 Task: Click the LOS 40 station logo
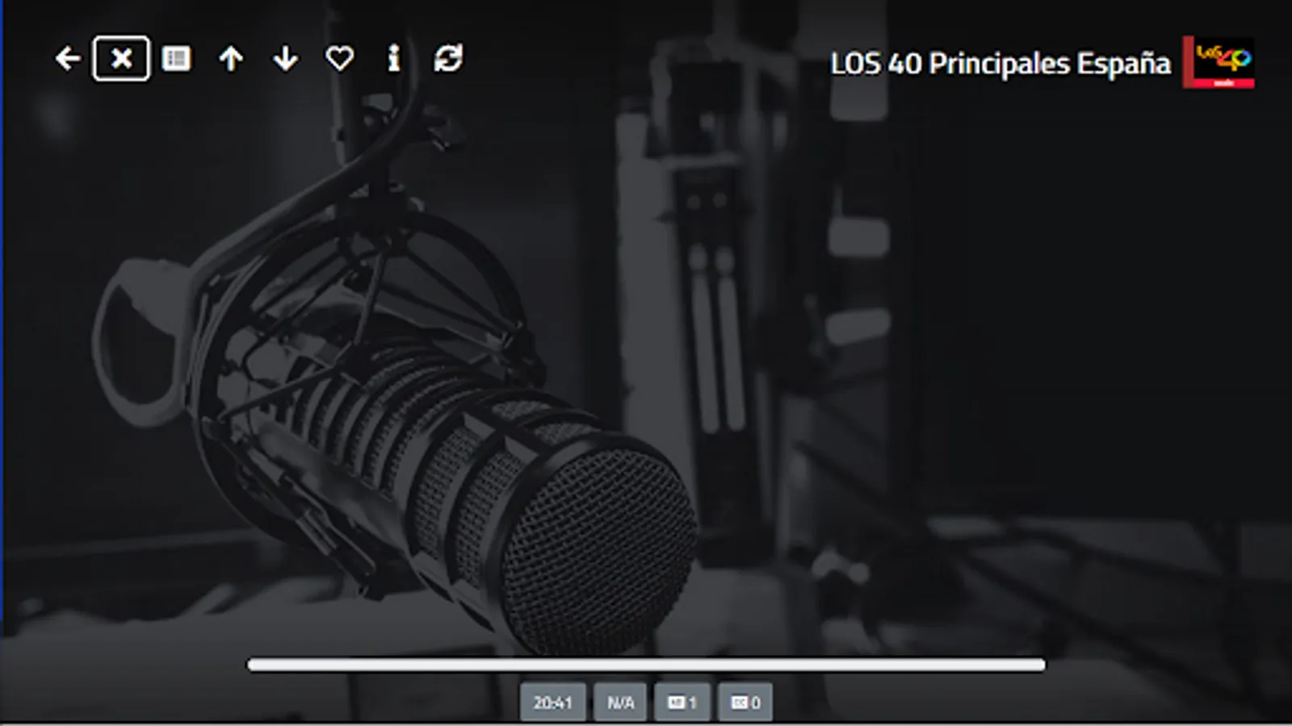[1218, 61]
